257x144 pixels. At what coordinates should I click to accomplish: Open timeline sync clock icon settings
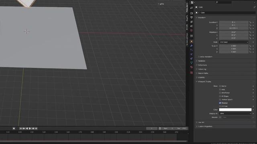(160, 128)
